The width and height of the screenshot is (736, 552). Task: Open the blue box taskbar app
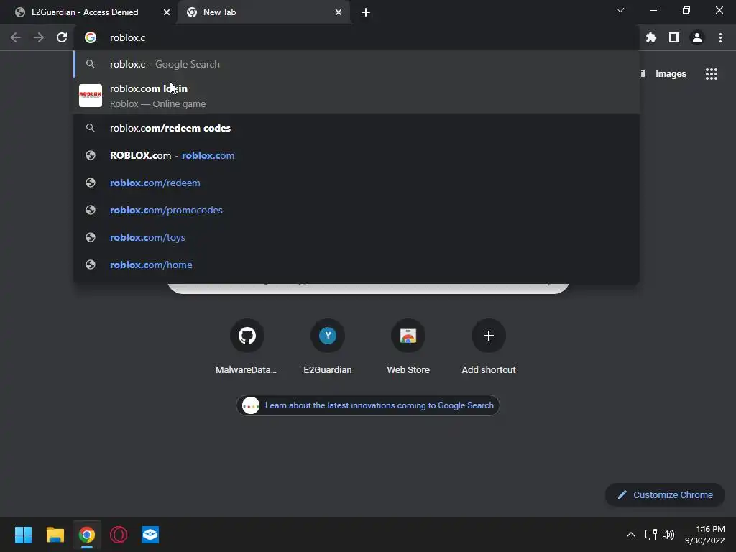150,535
